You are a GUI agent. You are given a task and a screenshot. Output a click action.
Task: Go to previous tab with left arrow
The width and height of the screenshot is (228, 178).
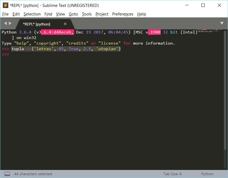[x=5, y=23]
